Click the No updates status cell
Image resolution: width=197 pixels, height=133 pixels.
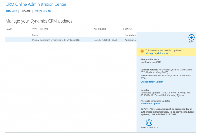point(130,35)
